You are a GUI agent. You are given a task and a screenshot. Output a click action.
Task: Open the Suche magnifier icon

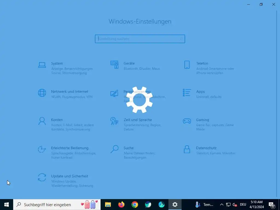pyautogui.click(x=115, y=149)
